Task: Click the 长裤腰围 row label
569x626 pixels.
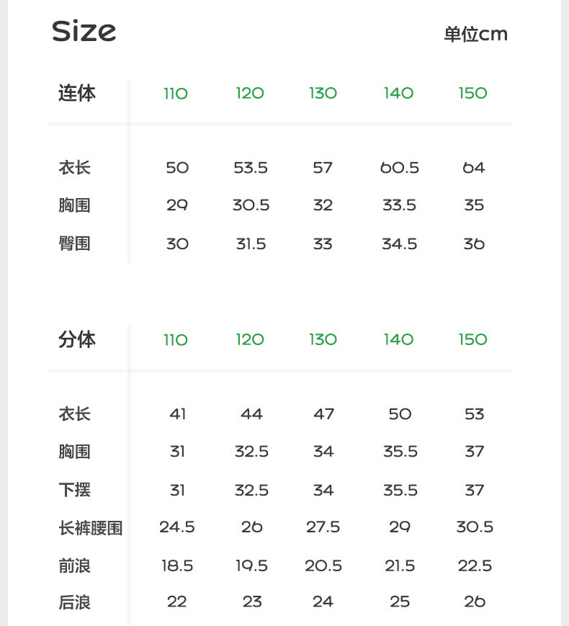Action: [x=90, y=528]
